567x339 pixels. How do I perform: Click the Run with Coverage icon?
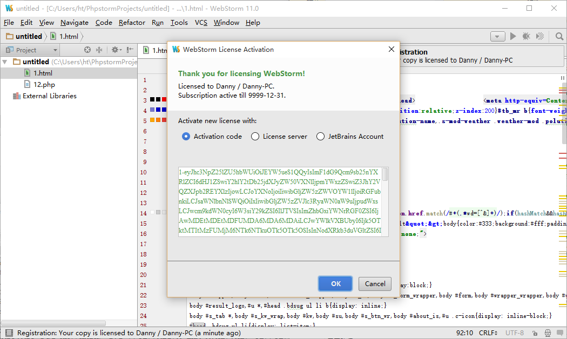click(539, 36)
